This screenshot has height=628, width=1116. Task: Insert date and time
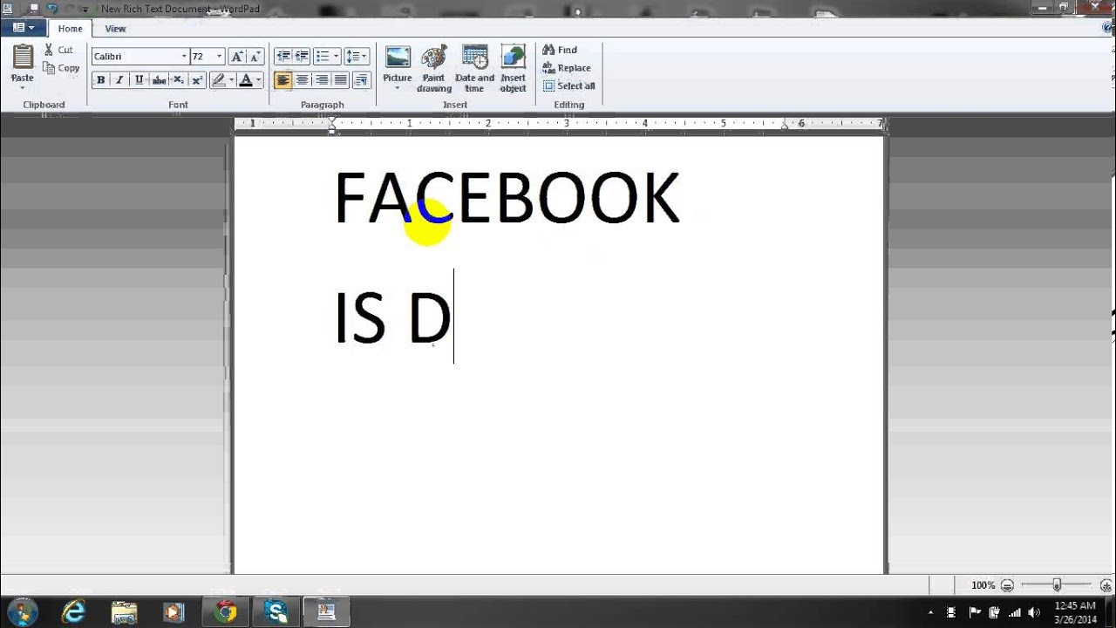(x=474, y=69)
